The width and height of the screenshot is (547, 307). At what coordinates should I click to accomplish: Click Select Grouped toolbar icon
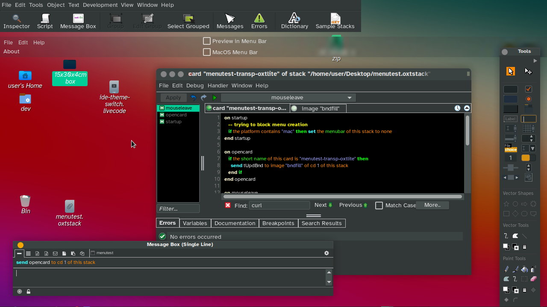pos(188,21)
